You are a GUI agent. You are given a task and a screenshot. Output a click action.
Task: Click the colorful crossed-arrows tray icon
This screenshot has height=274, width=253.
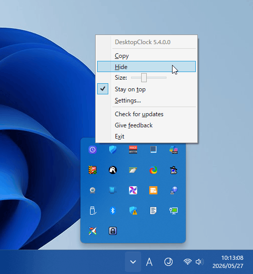[93, 231]
